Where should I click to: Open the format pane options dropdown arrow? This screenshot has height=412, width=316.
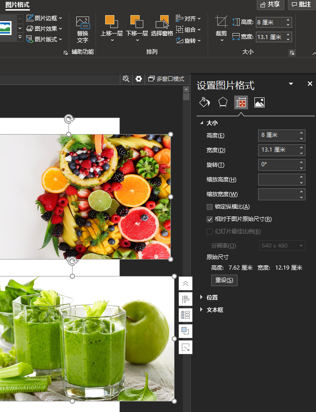[x=291, y=84]
